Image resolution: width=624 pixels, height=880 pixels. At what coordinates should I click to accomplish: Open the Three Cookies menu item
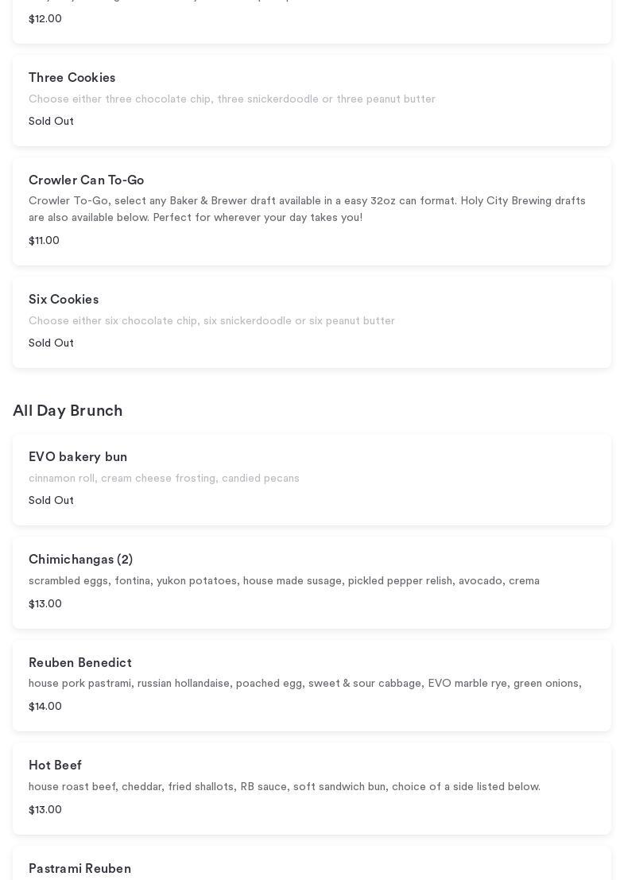point(72,78)
